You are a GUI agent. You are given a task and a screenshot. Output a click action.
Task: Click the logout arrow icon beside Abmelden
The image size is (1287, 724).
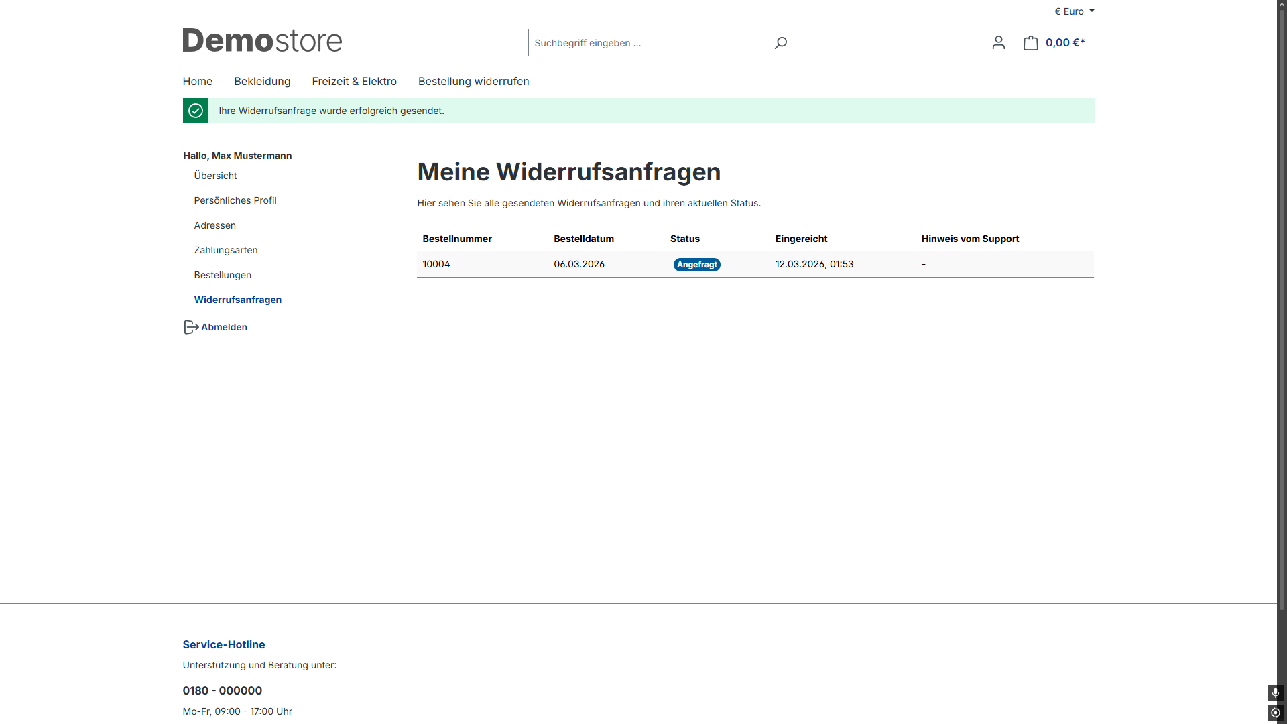(191, 327)
